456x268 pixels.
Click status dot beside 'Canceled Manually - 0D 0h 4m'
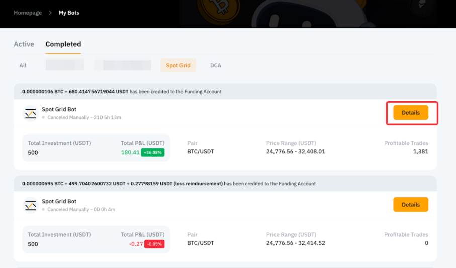[44, 210]
